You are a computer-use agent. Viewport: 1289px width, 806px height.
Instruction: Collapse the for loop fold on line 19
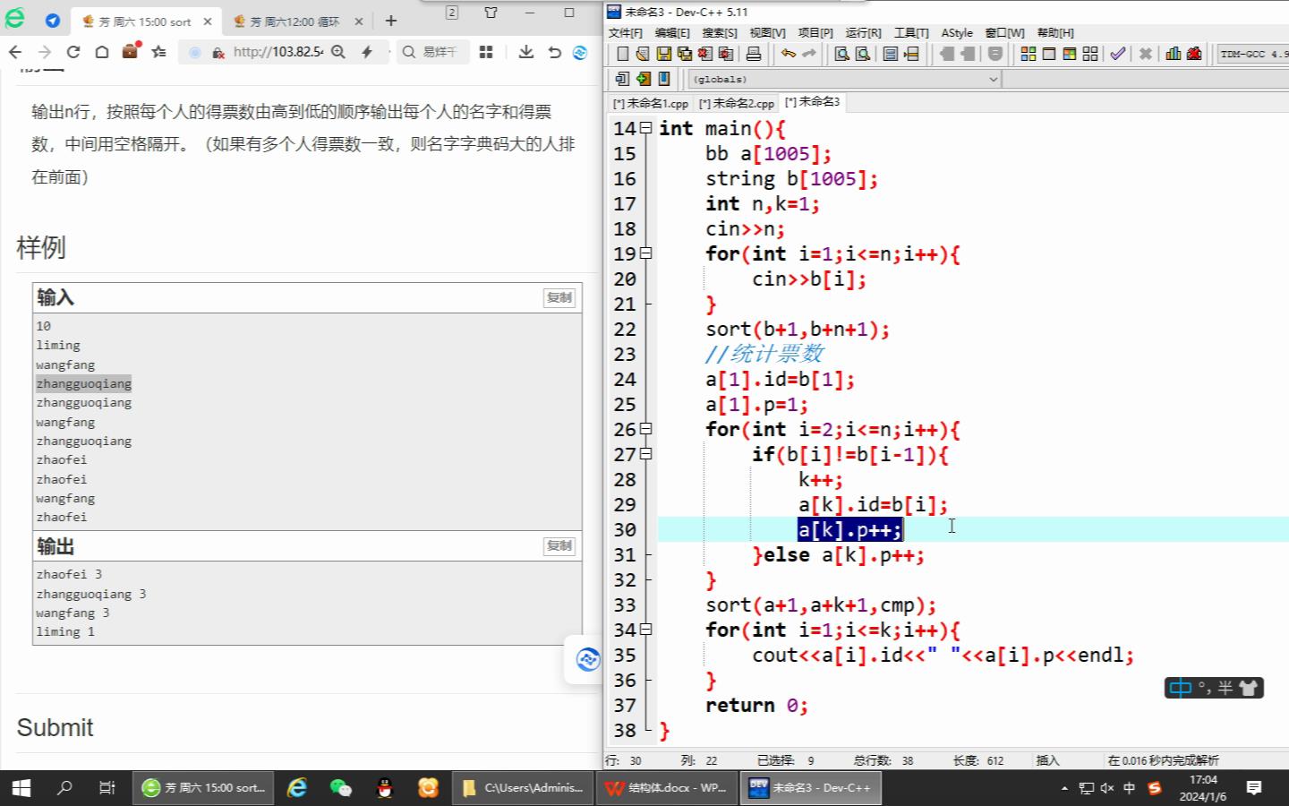645,253
